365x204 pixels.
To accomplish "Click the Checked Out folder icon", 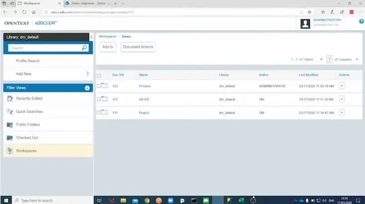I will [10, 138].
